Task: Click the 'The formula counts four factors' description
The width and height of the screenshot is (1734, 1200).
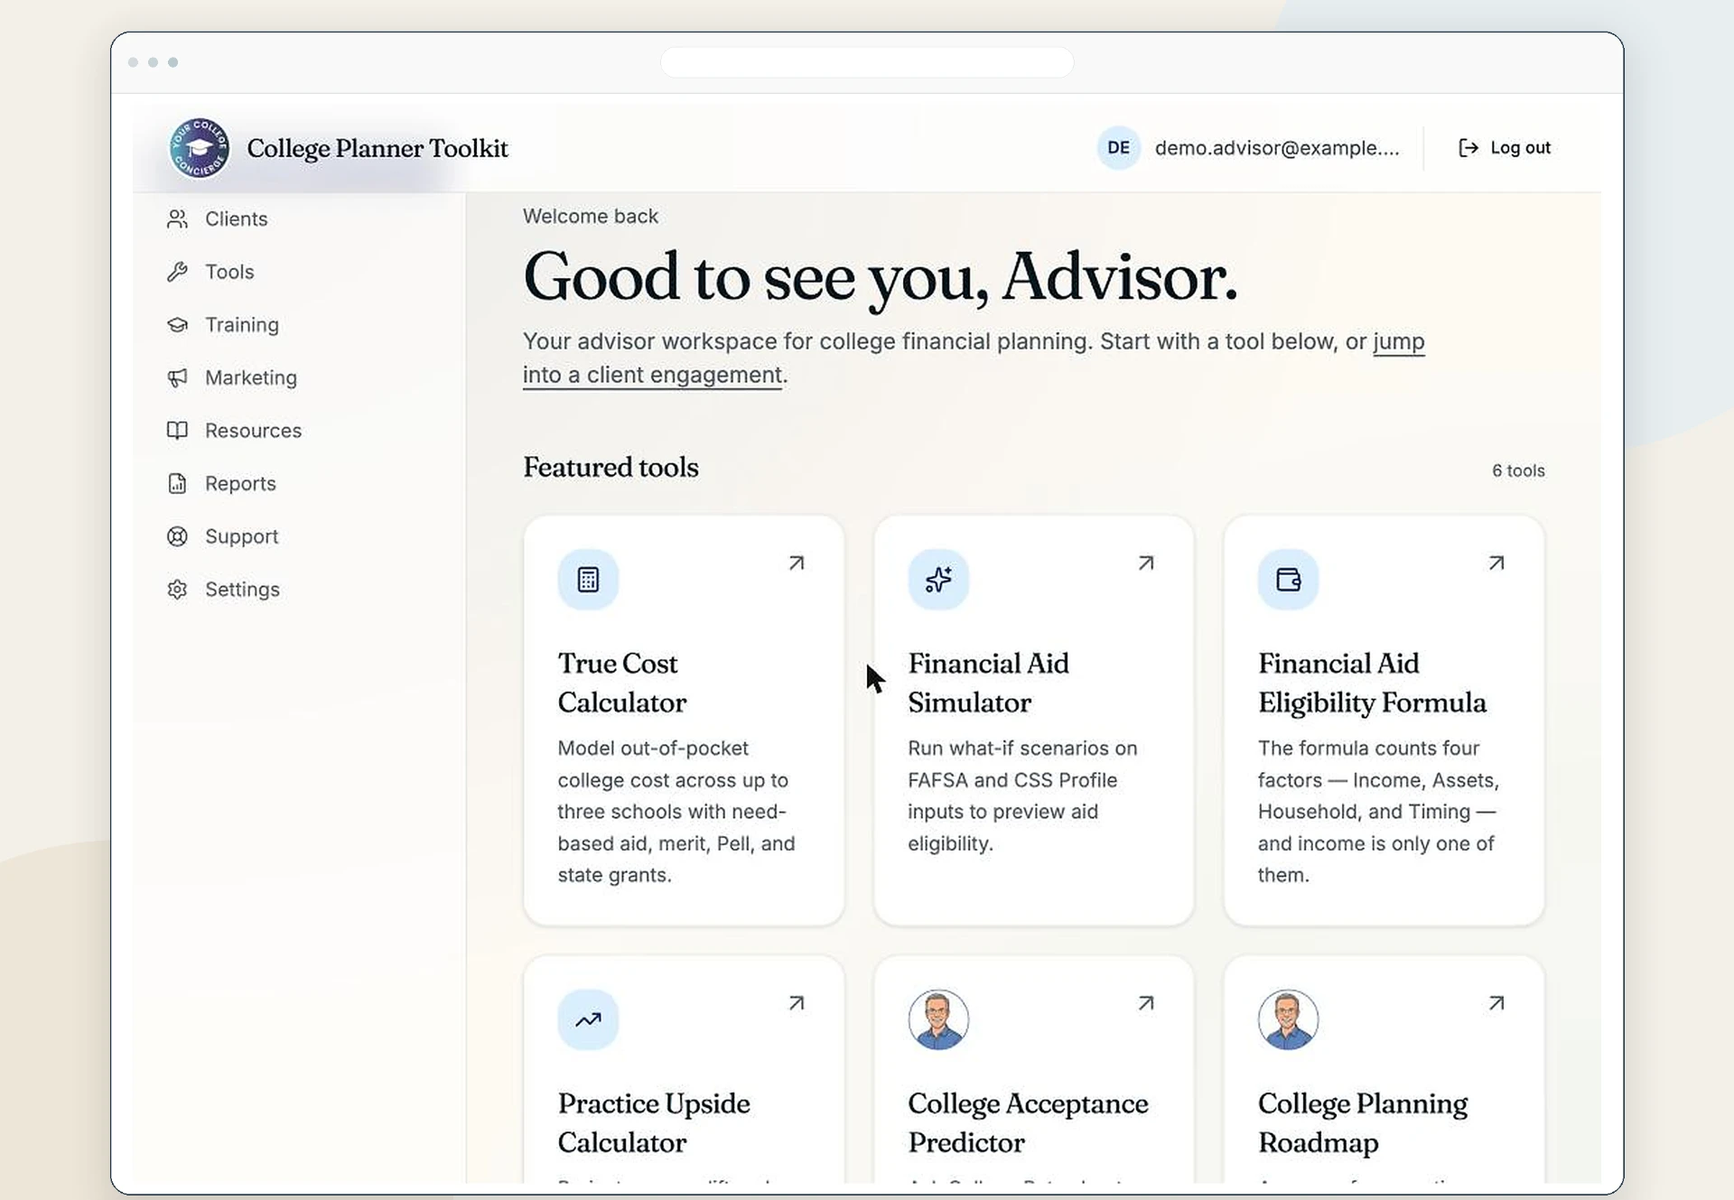Action: [1378, 812]
